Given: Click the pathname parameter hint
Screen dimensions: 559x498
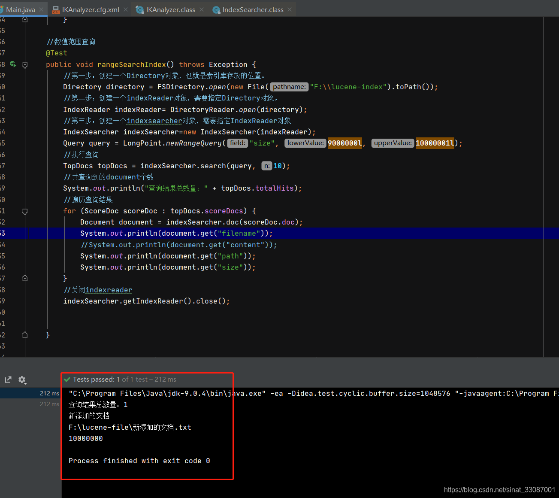Looking at the screenshot, I should 290,87.
